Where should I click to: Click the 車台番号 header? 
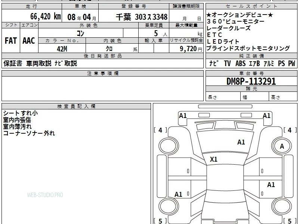(x=251, y=73)
